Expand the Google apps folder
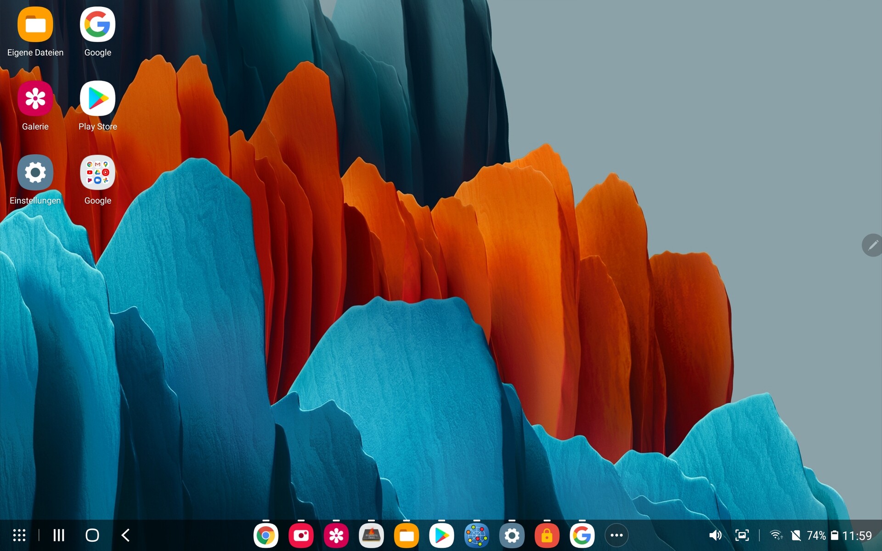The height and width of the screenshot is (551, 882). coord(97,173)
